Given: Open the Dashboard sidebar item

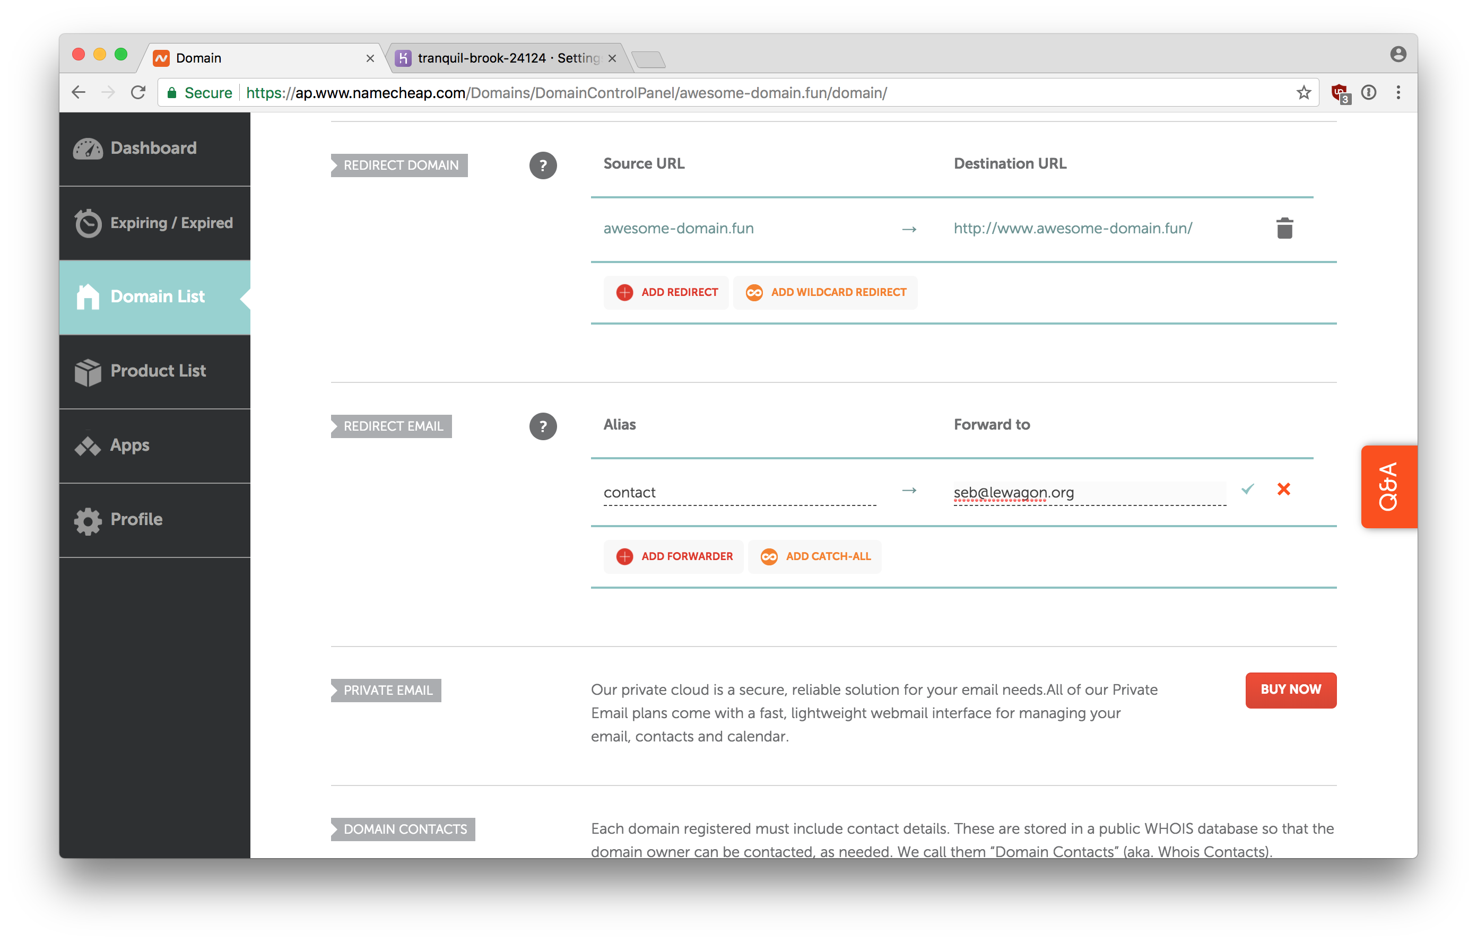Looking at the screenshot, I should coord(154,149).
